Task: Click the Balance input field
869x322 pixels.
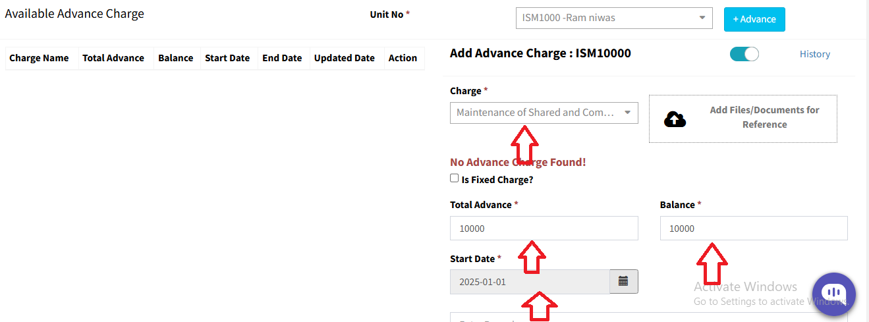Action: pyautogui.click(x=753, y=228)
